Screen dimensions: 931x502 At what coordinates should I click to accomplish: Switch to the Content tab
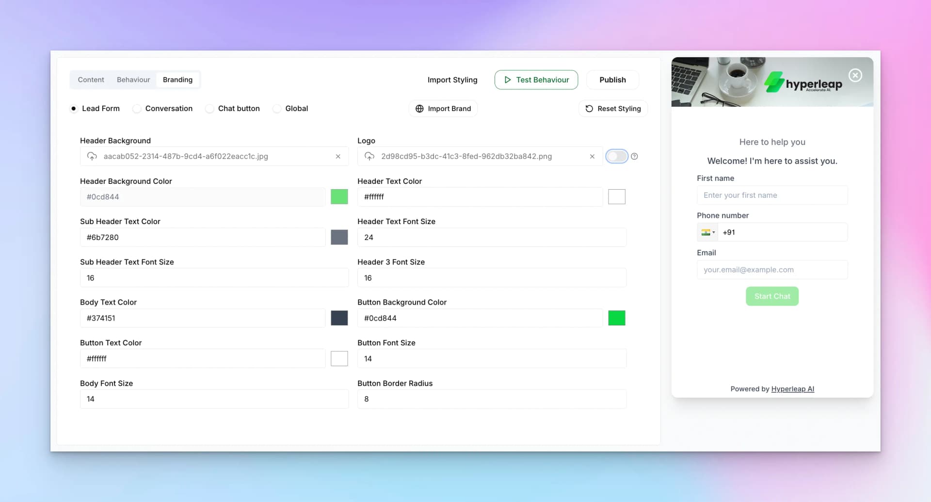point(91,80)
